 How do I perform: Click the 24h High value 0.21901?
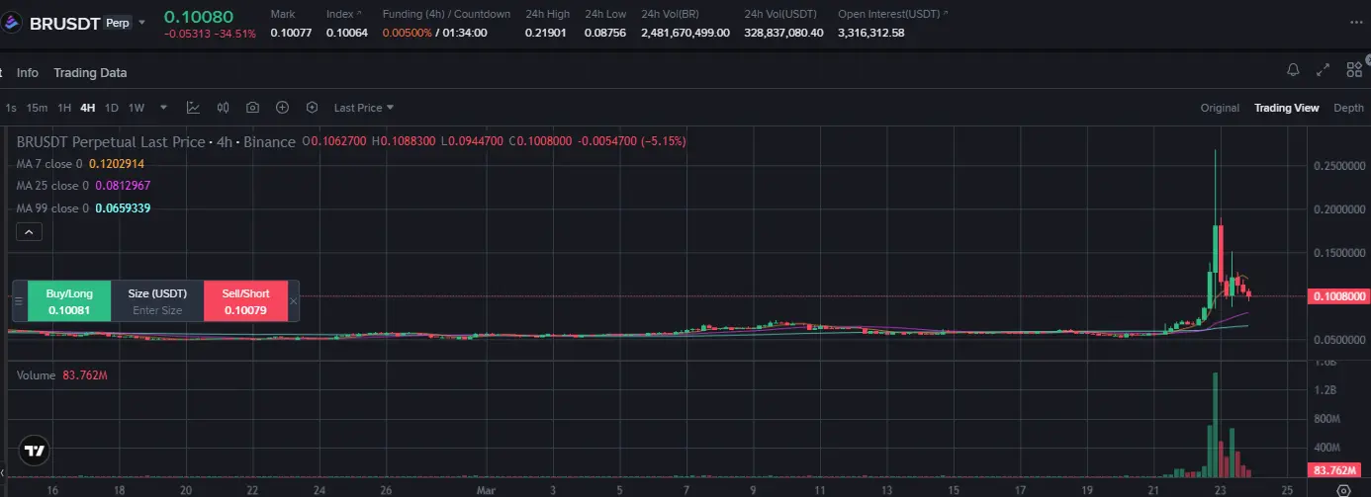click(x=546, y=33)
